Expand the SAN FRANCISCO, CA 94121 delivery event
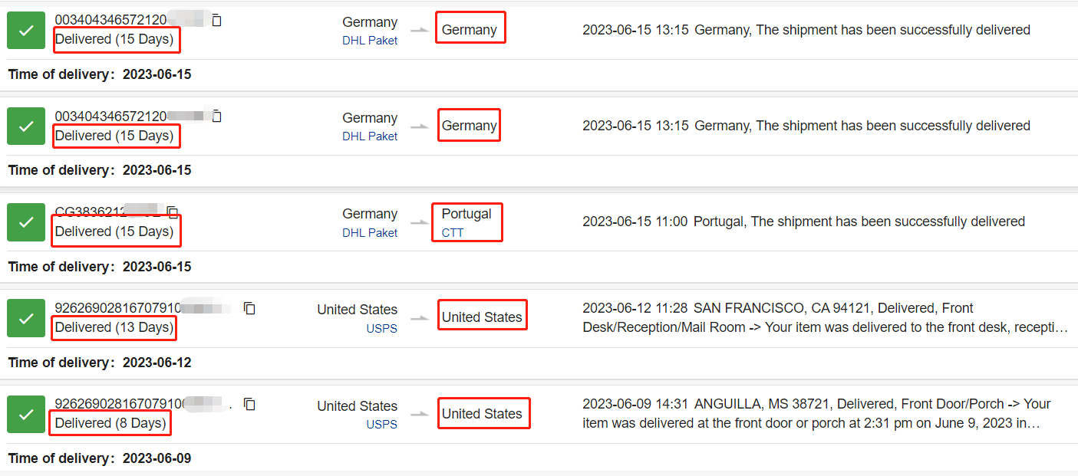1078x476 pixels. tap(825, 318)
